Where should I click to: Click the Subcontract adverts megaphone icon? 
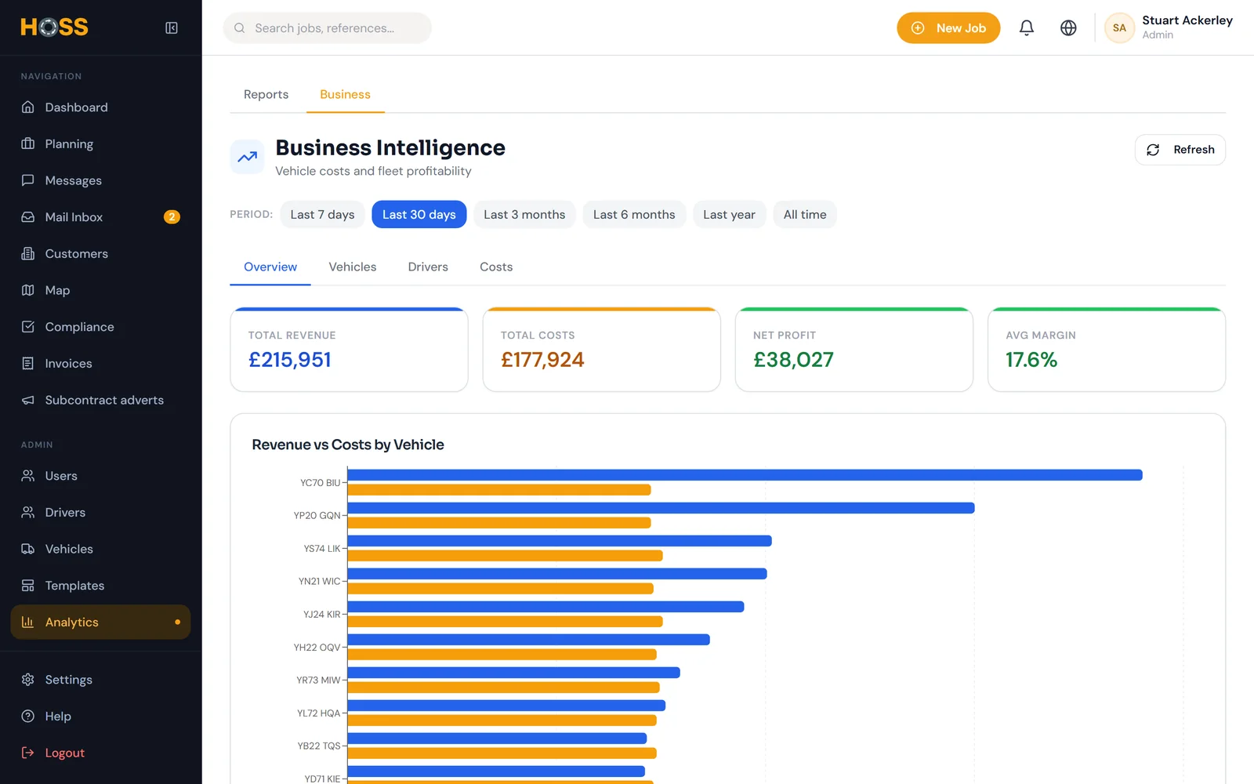coord(28,400)
